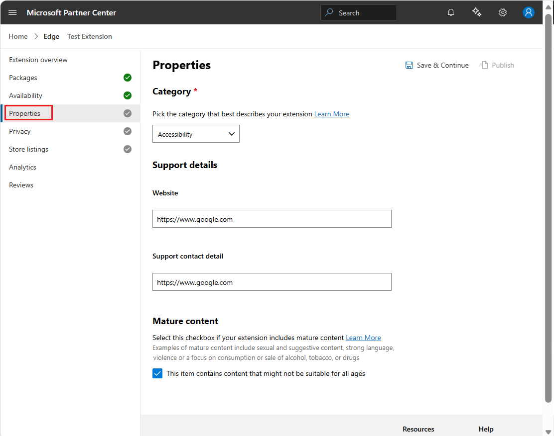Click the Privacy gray checkmark status icon
This screenshot has width=554, height=436.
tap(128, 131)
